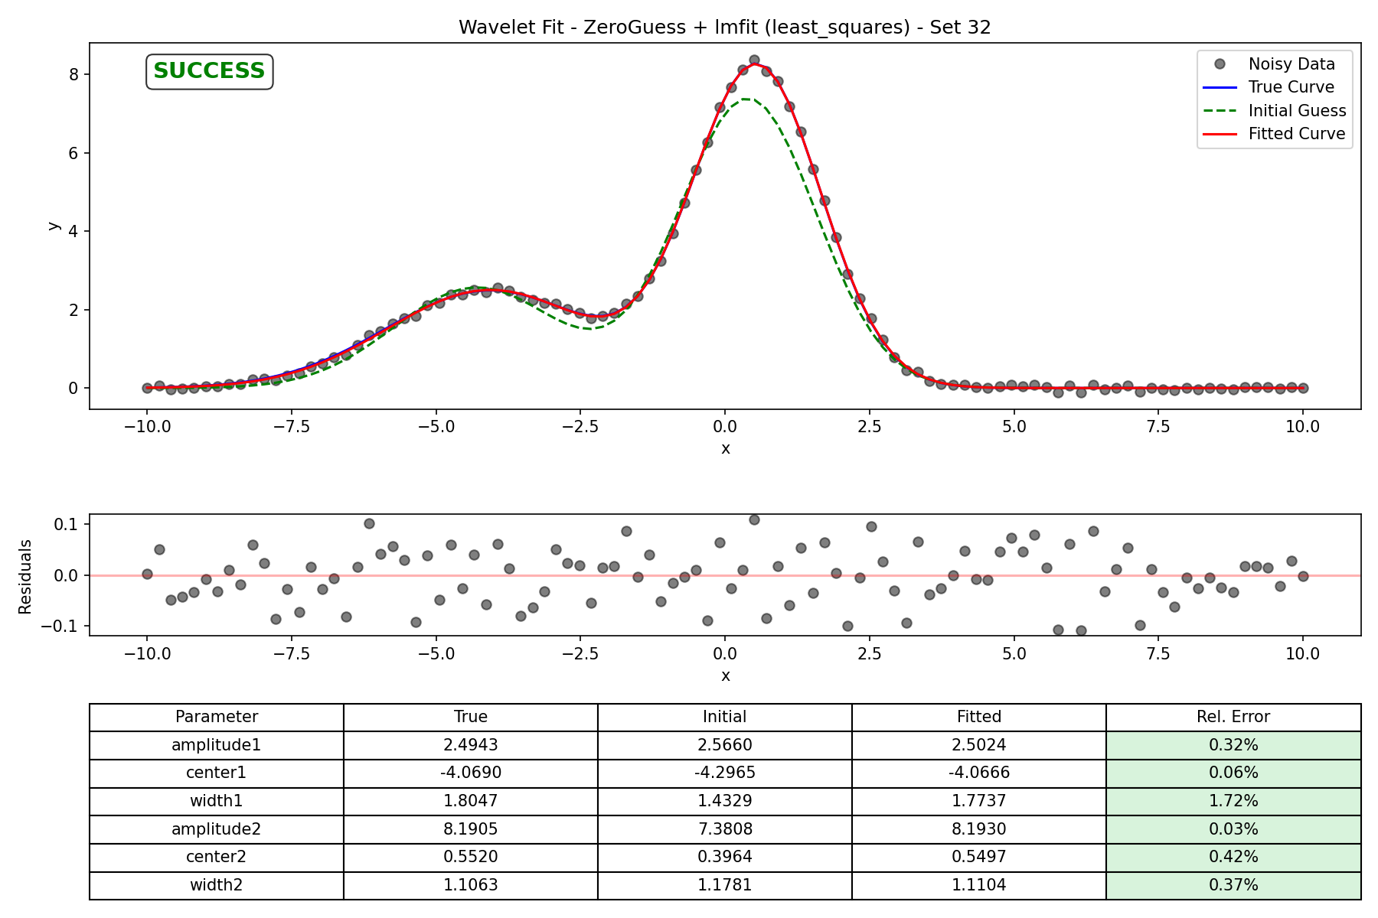The height and width of the screenshot is (918, 1378).
Task: Click initial value 0.3964
Action: click(725, 858)
